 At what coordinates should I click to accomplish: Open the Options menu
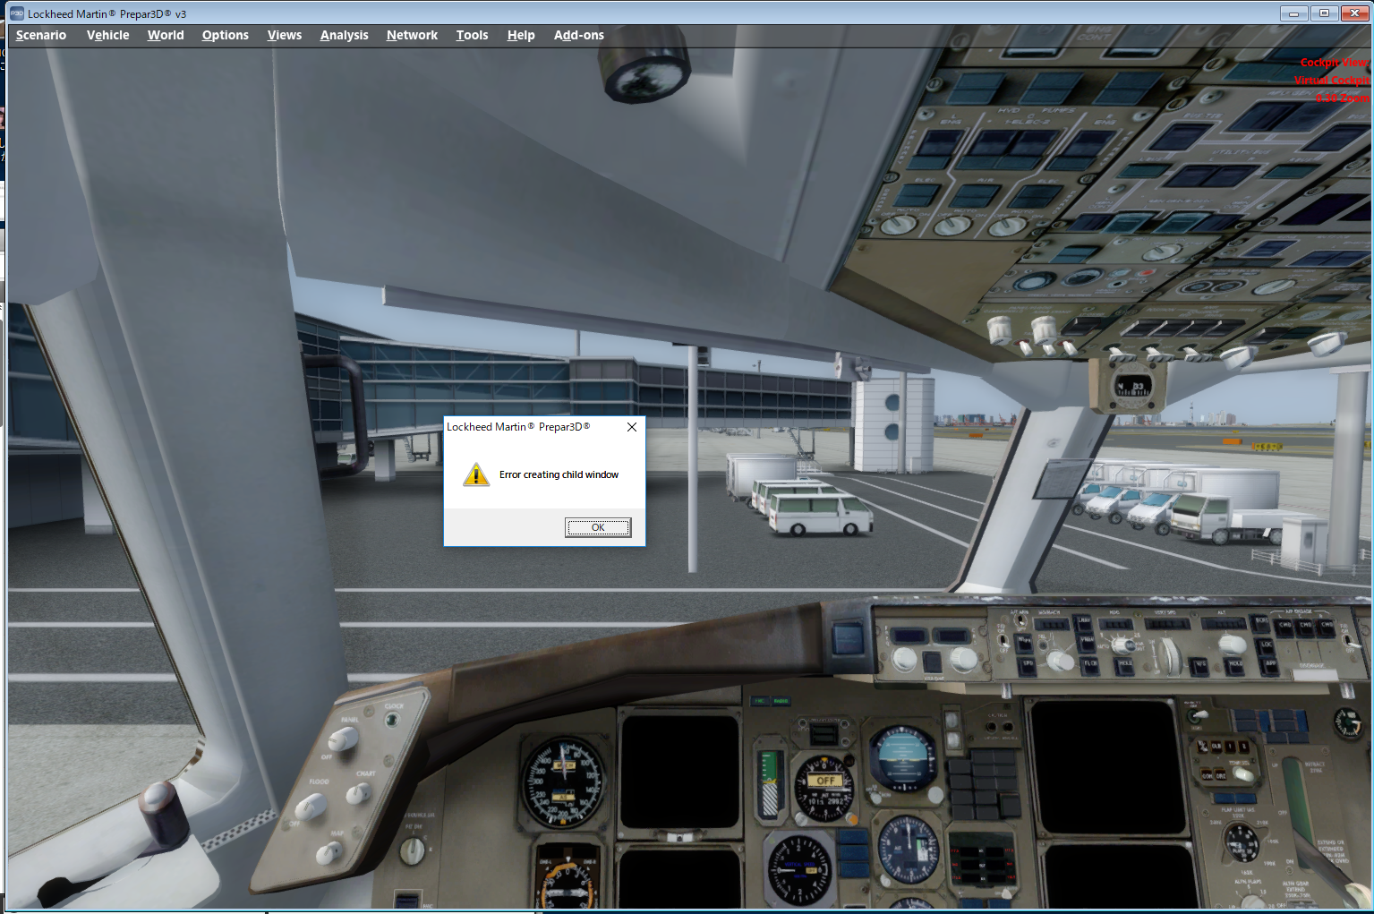(225, 35)
